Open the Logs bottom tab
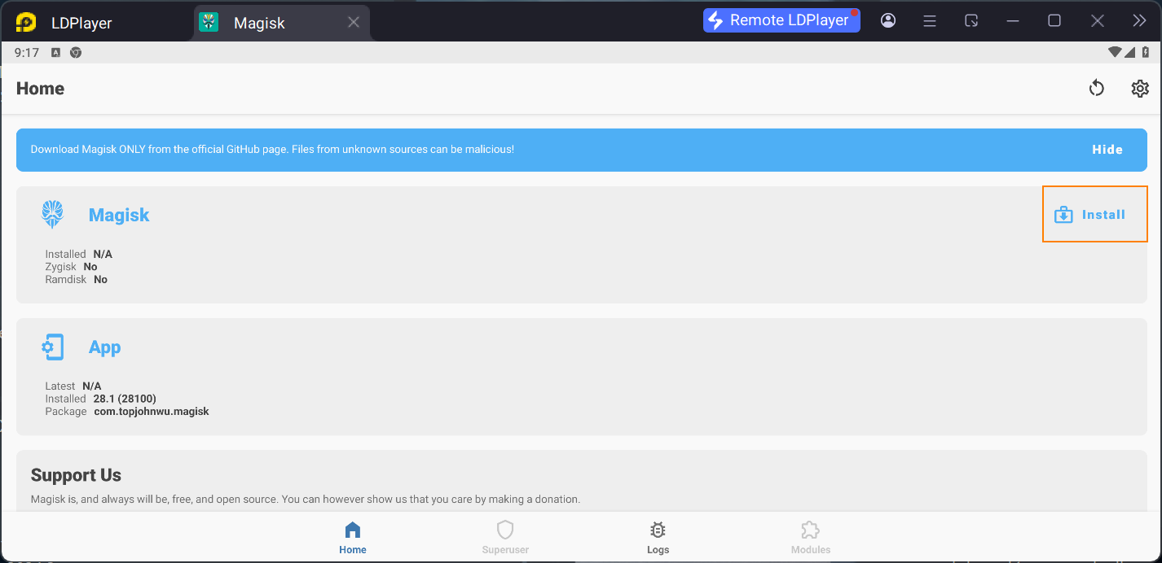Image resolution: width=1162 pixels, height=563 pixels. [658, 539]
